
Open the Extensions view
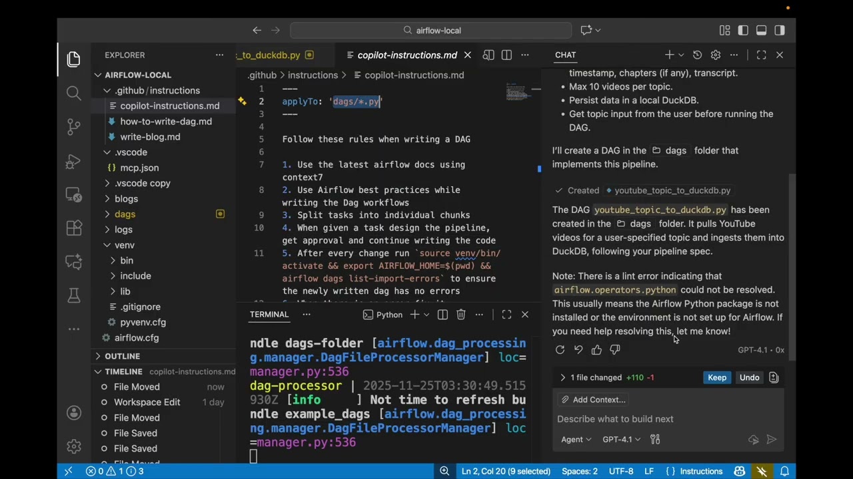(74, 228)
